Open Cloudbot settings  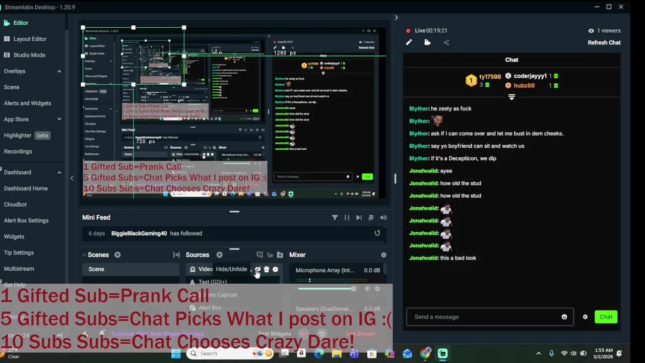point(15,204)
